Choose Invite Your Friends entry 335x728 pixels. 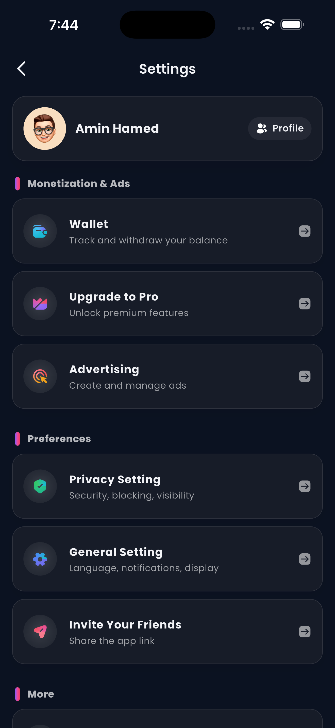coord(125,625)
